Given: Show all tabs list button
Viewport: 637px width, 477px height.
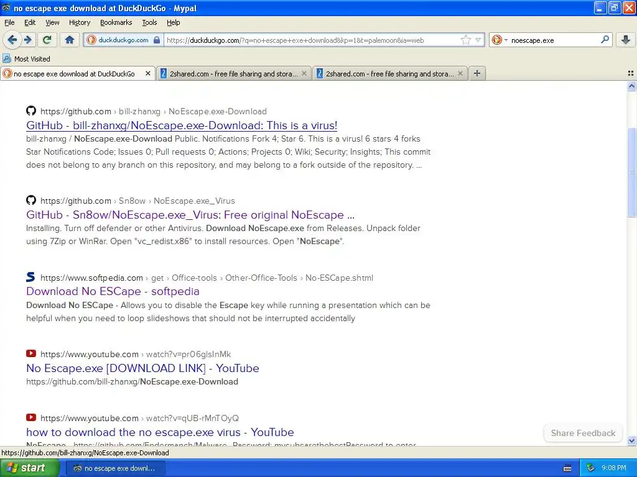Looking at the screenshot, I should point(631,73).
